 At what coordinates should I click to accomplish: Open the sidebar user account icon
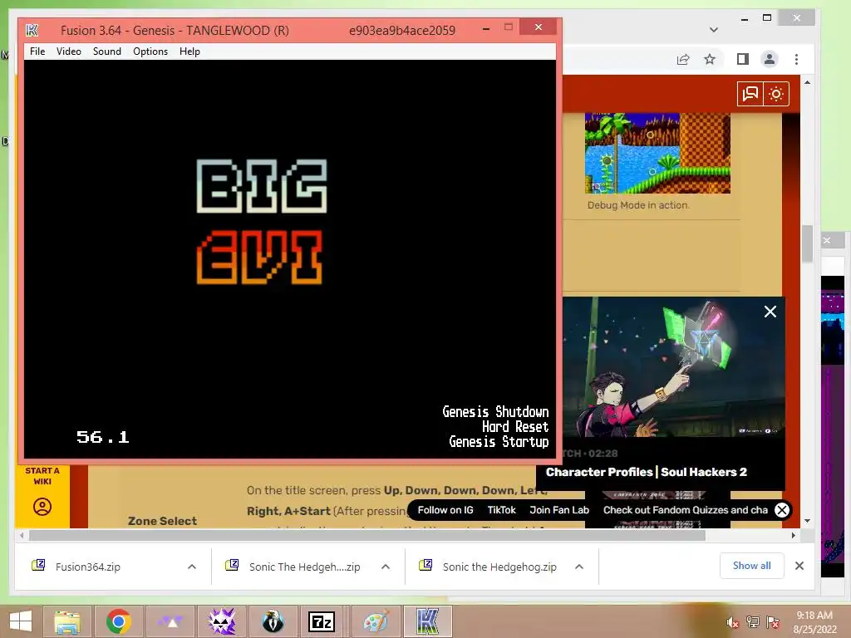42,507
